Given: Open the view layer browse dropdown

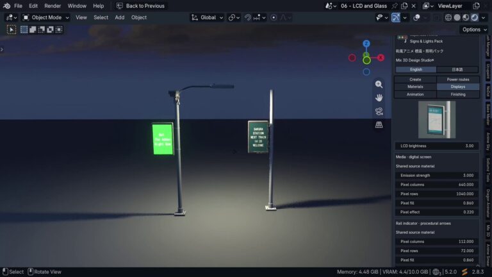Looking at the screenshot, I should click(x=428, y=6).
